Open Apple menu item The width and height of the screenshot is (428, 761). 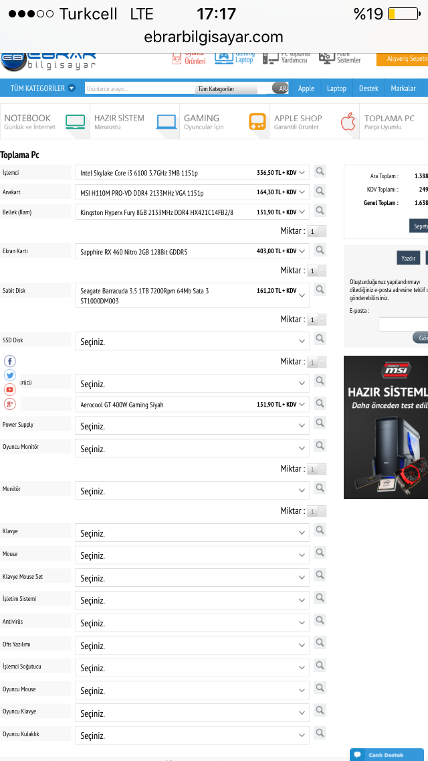pyautogui.click(x=306, y=88)
